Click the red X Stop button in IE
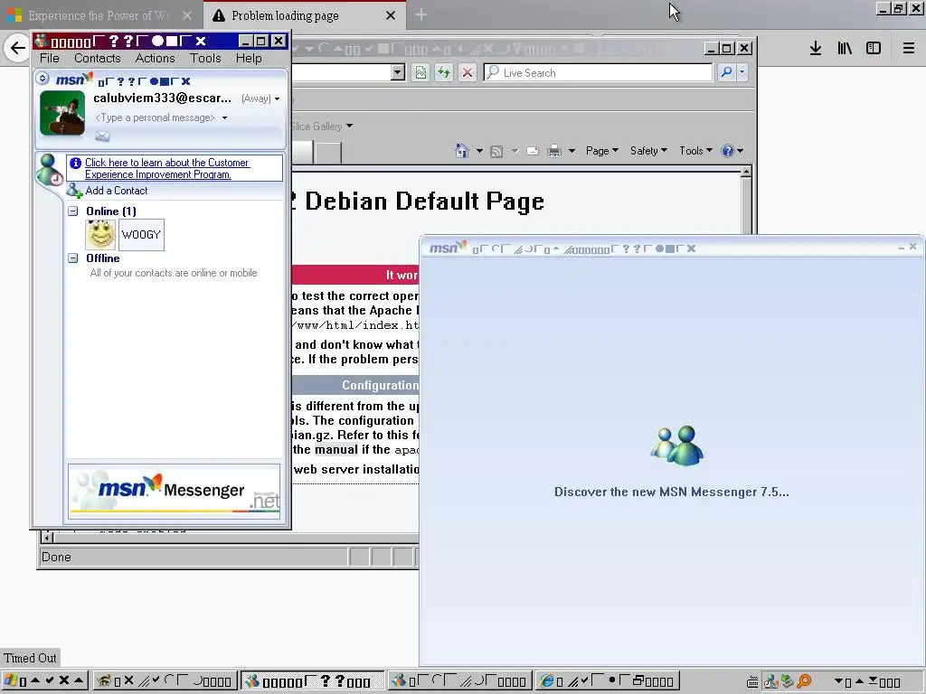Viewport: 926px width, 694px height. [468, 72]
